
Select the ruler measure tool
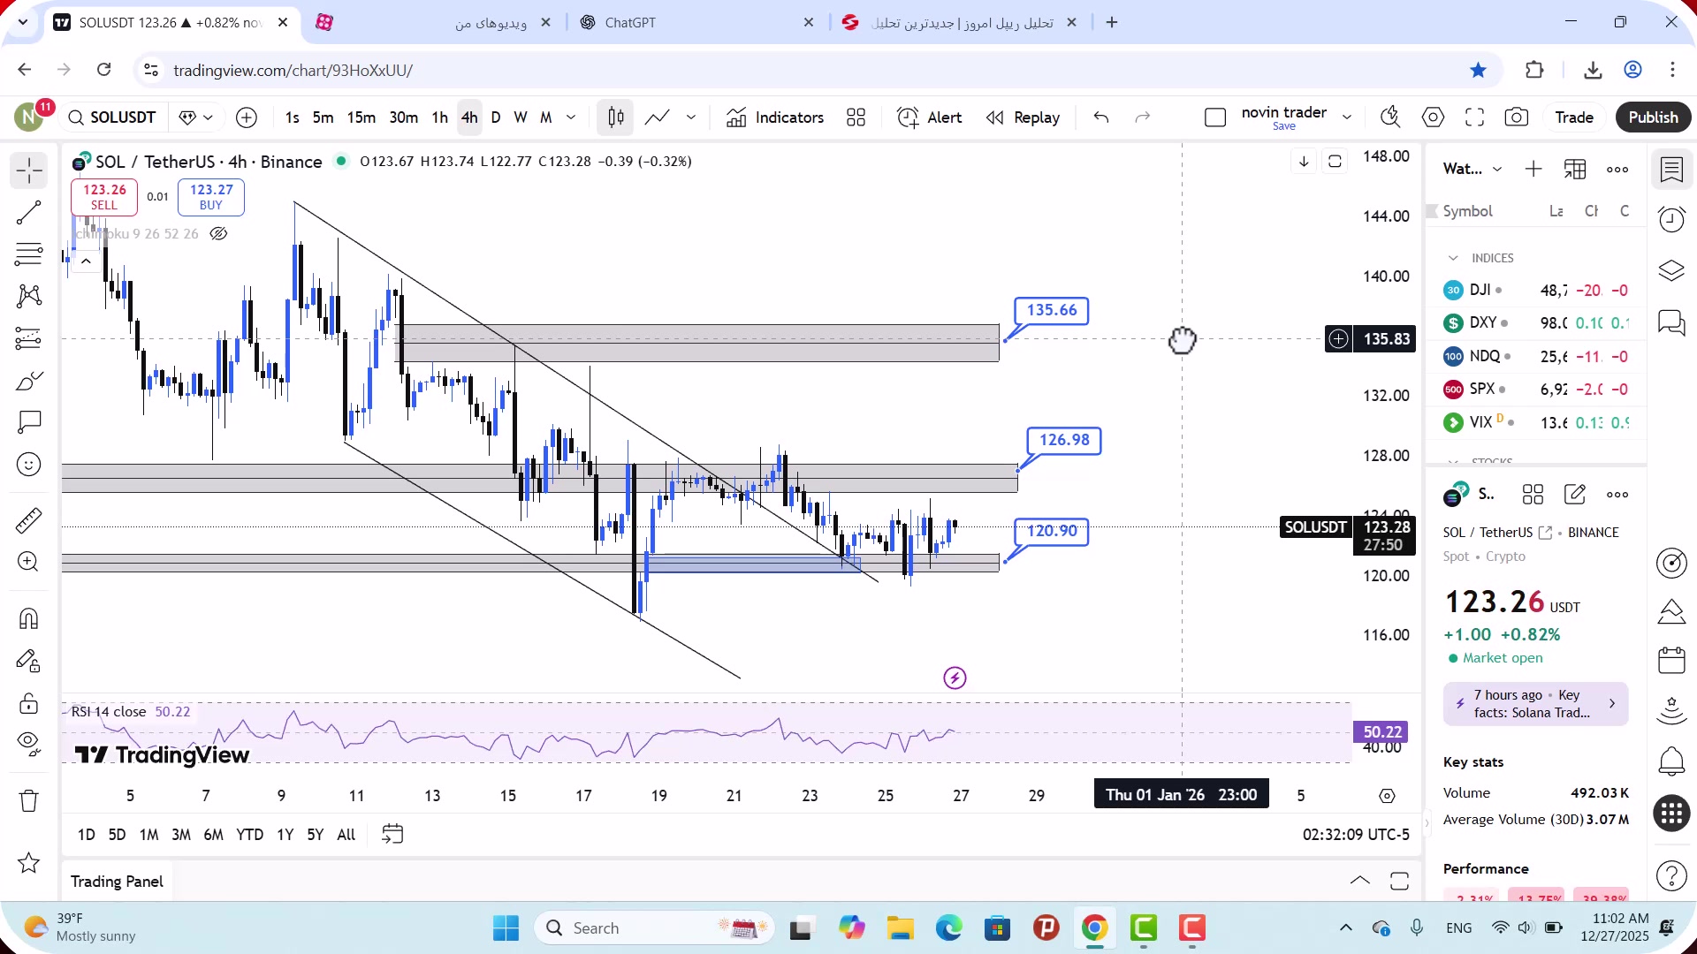(x=28, y=520)
